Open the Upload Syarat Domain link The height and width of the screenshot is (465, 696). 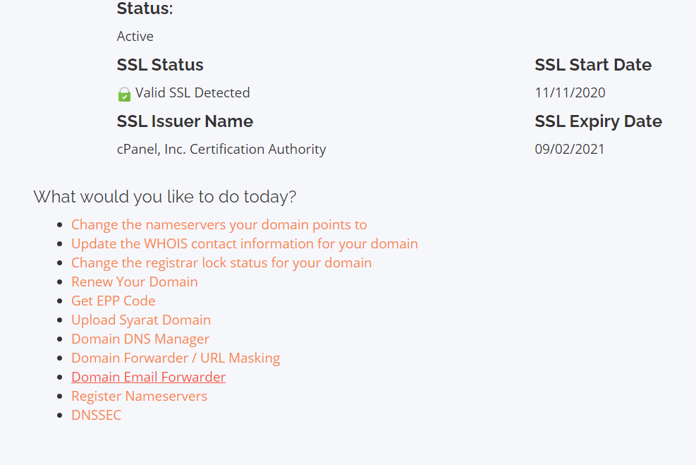coord(140,320)
